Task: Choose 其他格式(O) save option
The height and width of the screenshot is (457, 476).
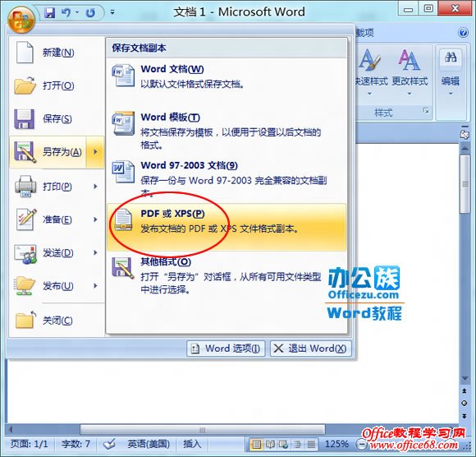Action: pyautogui.click(x=227, y=276)
